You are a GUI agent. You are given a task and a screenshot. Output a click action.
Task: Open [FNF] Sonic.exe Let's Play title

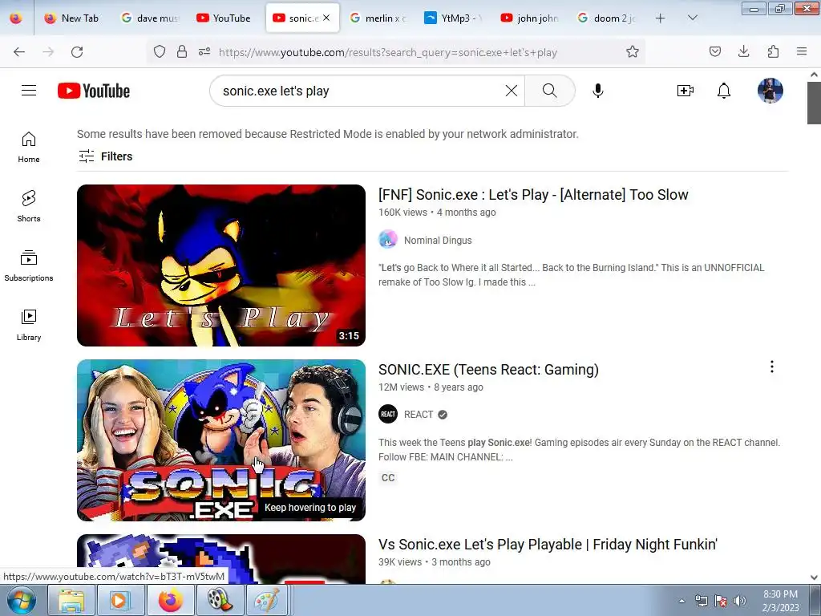[533, 194]
